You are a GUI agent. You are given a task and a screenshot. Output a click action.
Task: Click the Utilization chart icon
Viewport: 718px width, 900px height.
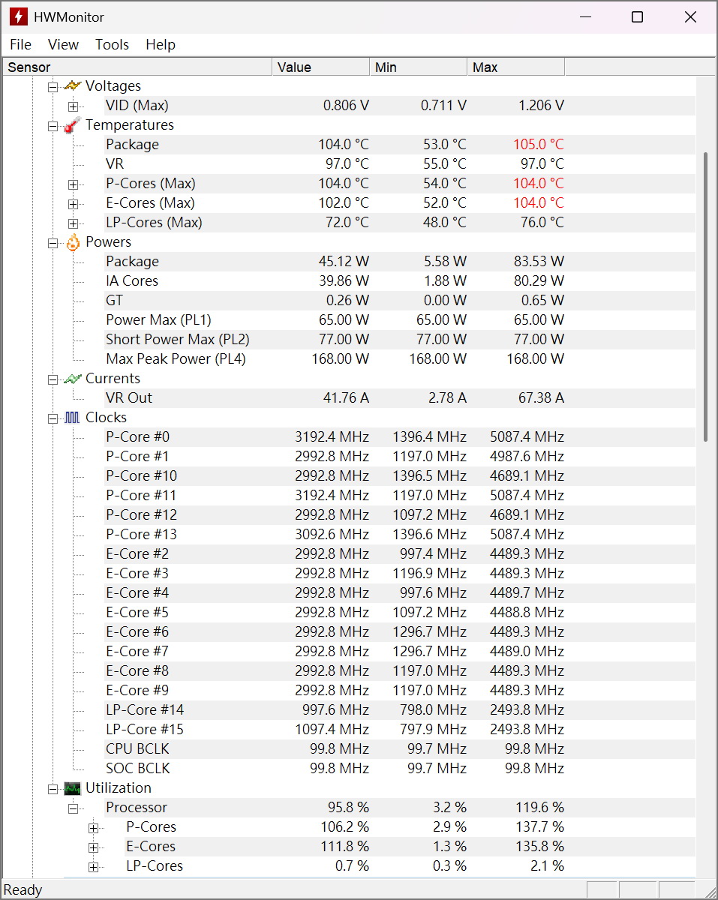(72, 788)
